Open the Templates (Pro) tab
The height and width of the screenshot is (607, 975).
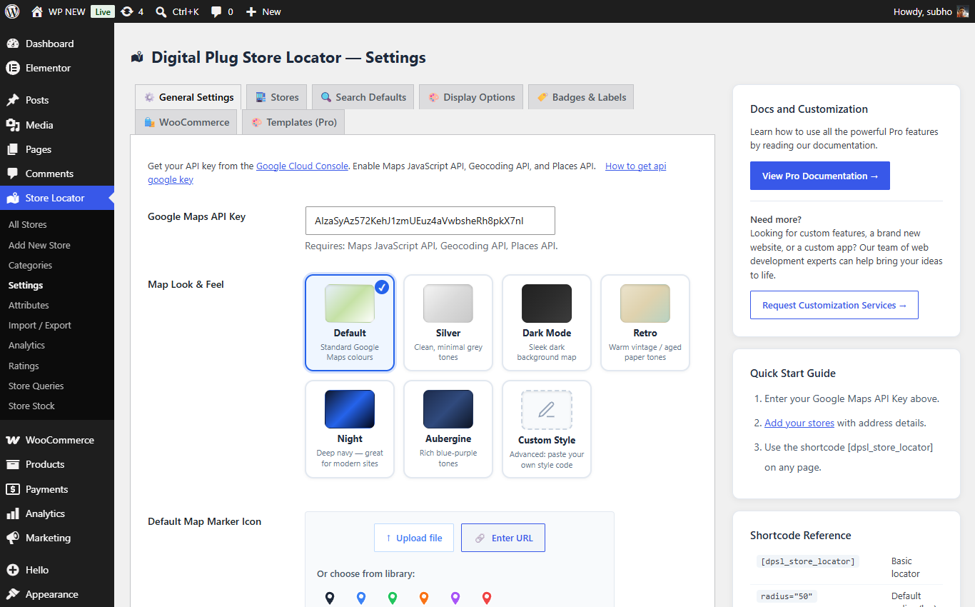[x=293, y=122]
